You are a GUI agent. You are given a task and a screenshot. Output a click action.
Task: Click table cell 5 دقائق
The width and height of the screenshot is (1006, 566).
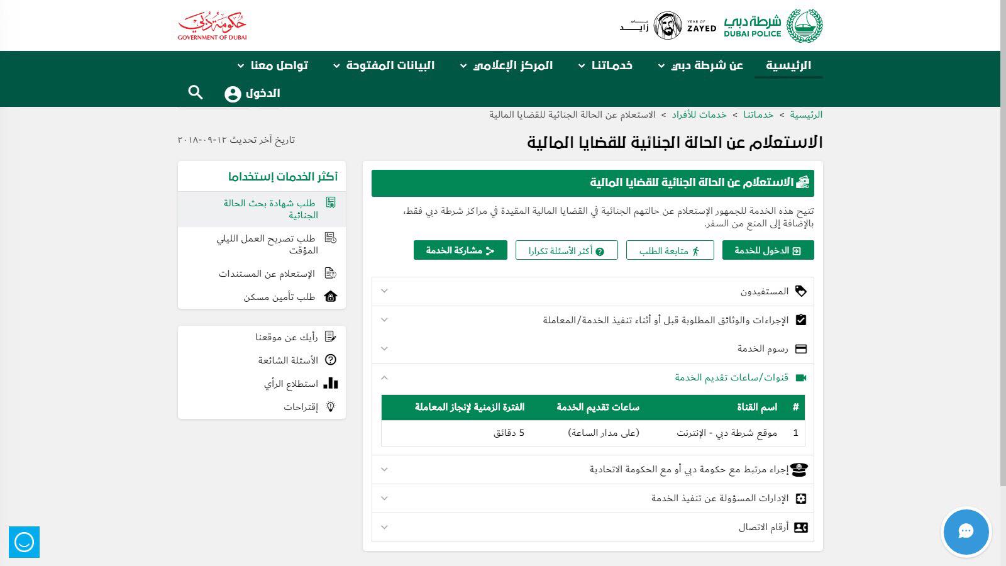509,433
